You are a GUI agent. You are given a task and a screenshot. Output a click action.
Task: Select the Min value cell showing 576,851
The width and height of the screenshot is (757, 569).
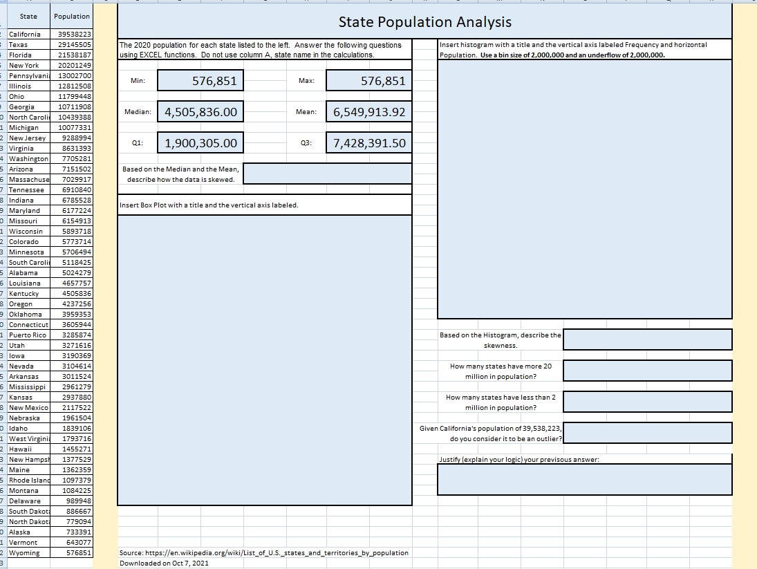(200, 81)
